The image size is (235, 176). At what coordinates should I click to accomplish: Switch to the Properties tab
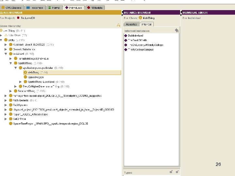[x=35, y=7]
